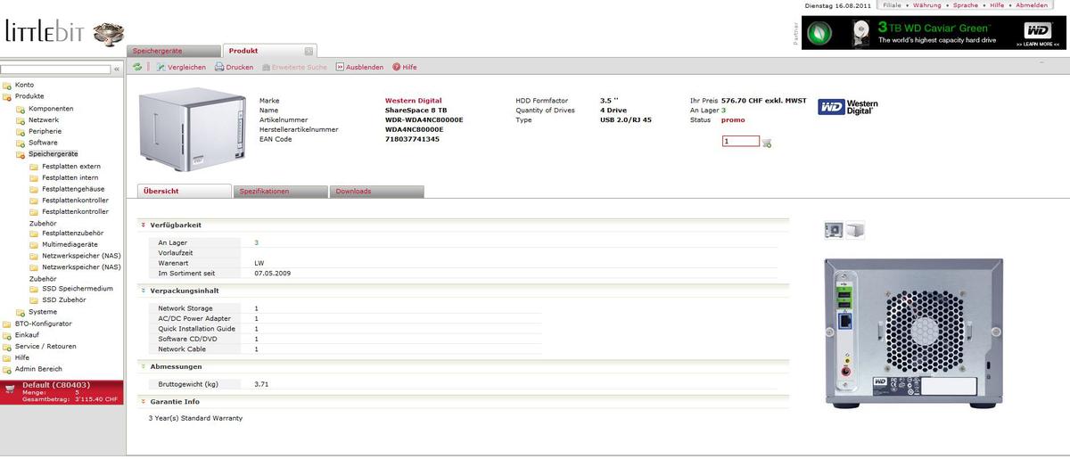Log out via the Abmelden link
This screenshot has height=459, width=1070.
point(1032,5)
